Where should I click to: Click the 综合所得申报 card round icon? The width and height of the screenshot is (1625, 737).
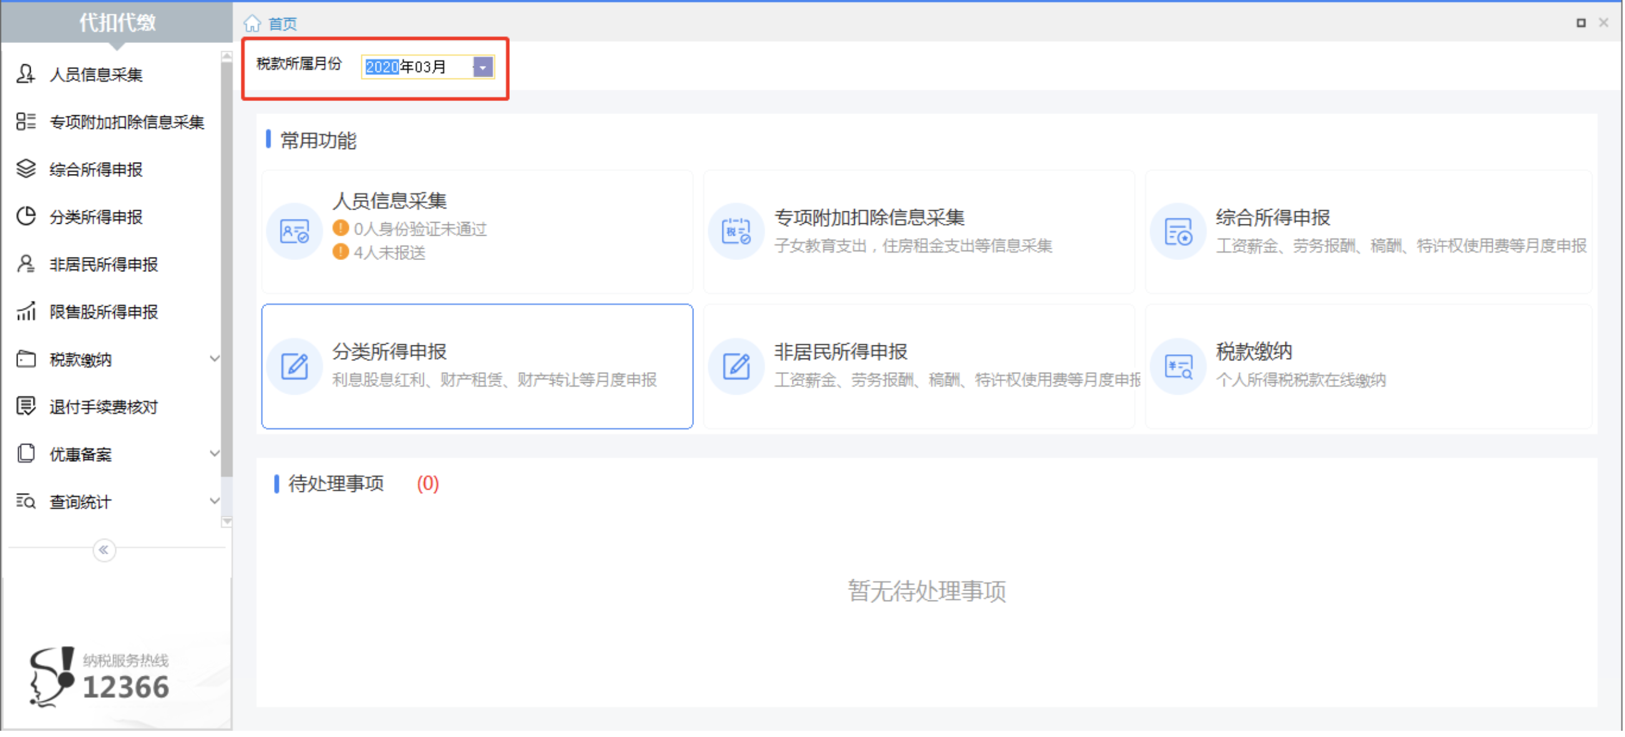(x=1178, y=232)
